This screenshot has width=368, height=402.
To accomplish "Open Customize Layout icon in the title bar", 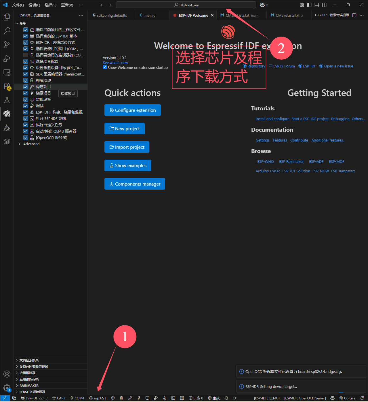I will 302,5.
